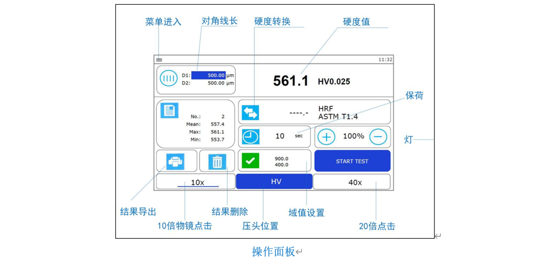
Task: Select the 10x objective lens
Action: click(197, 182)
